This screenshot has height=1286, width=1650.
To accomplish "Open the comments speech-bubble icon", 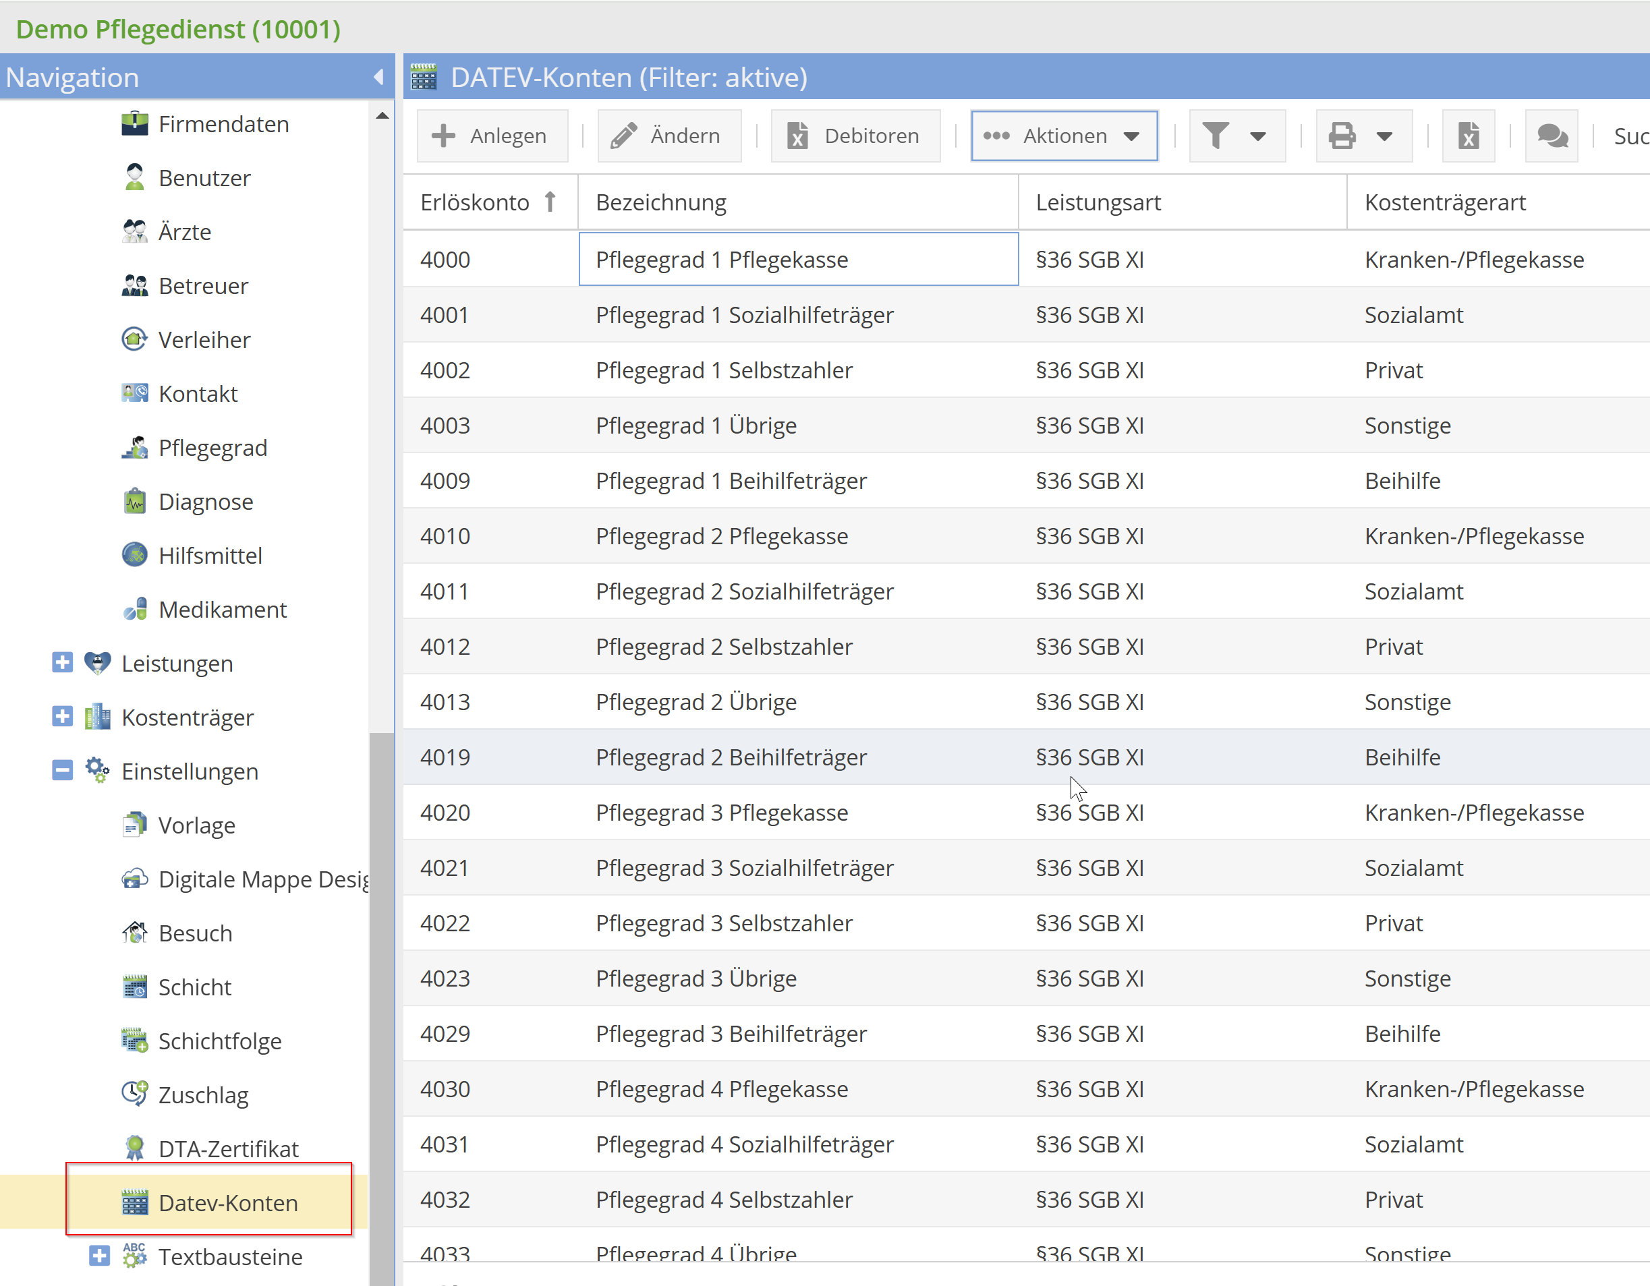I will 1551,136.
